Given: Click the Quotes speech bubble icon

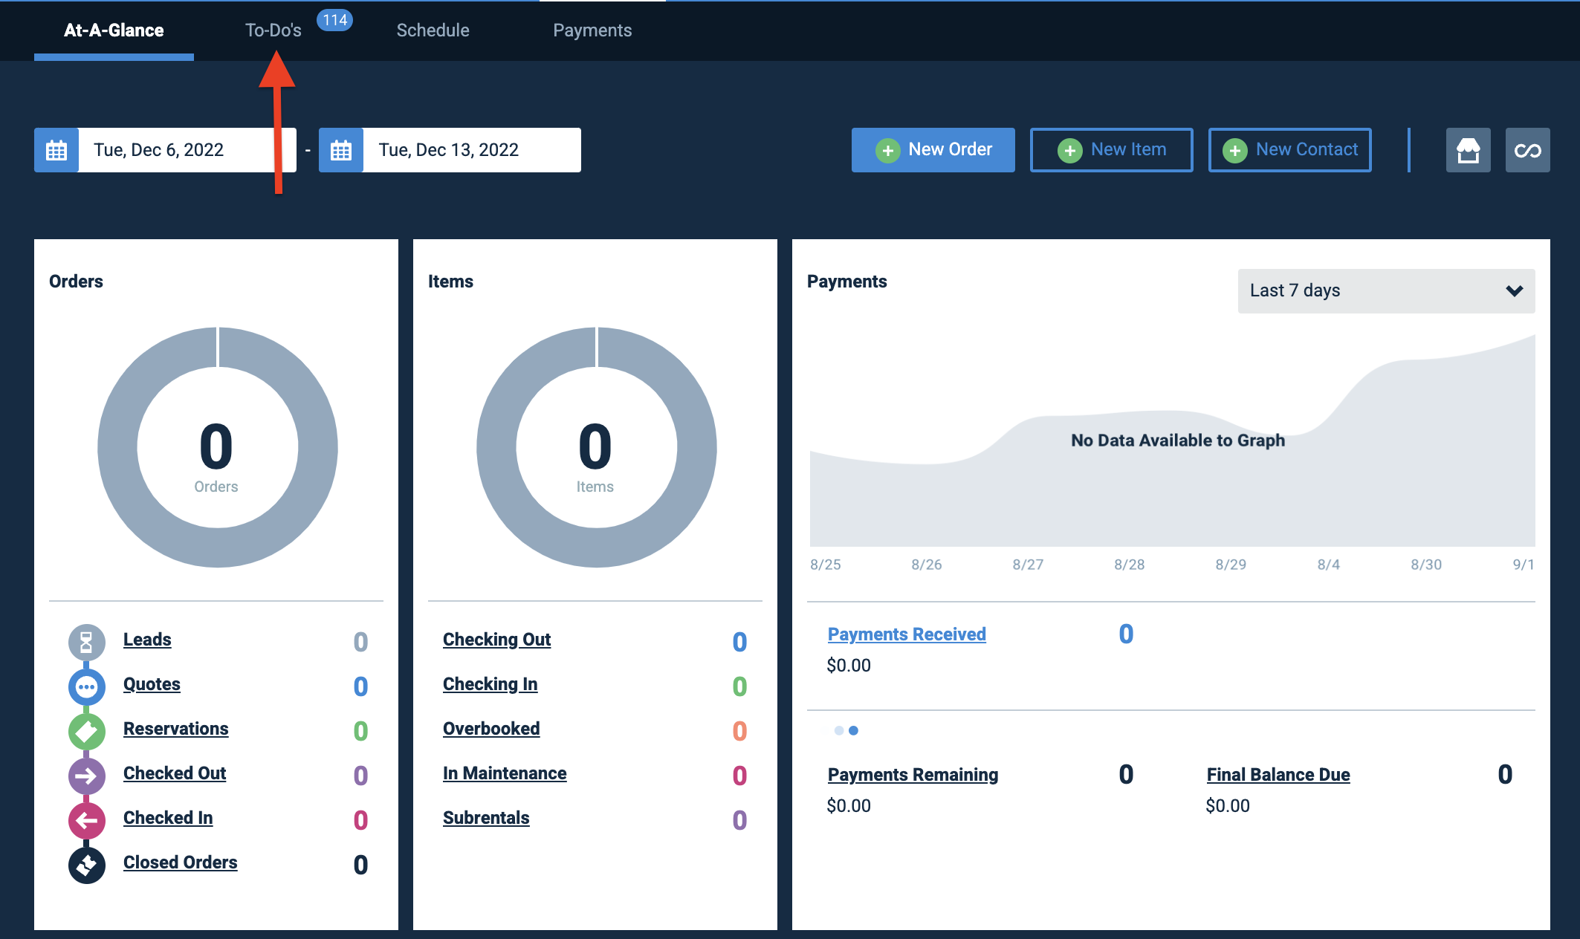Looking at the screenshot, I should [x=87, y=686].
